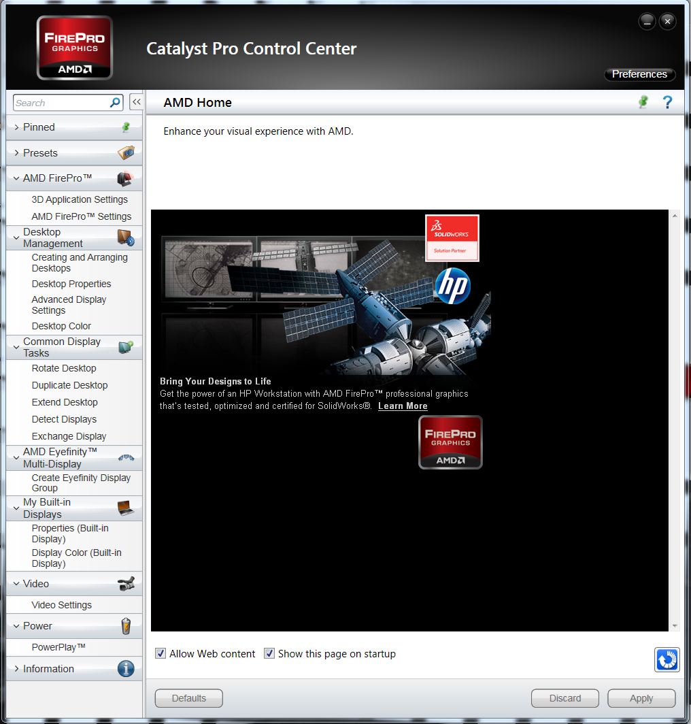The height and width of the screenshot is (724, 691).
Task: Open Creating and Arranging Desktops
Action: (x=80, y=263)
